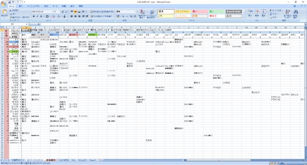Click the Cut scissors icon
Image resolution: width=307 pixels, height=165 pixels.
10,10
